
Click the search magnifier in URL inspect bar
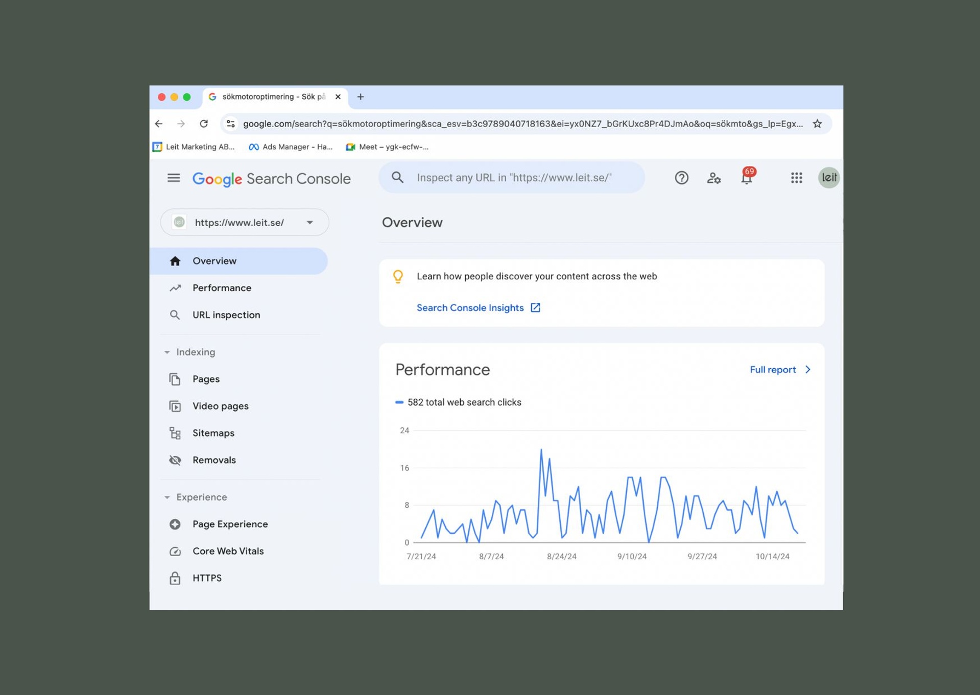(397, 177)
